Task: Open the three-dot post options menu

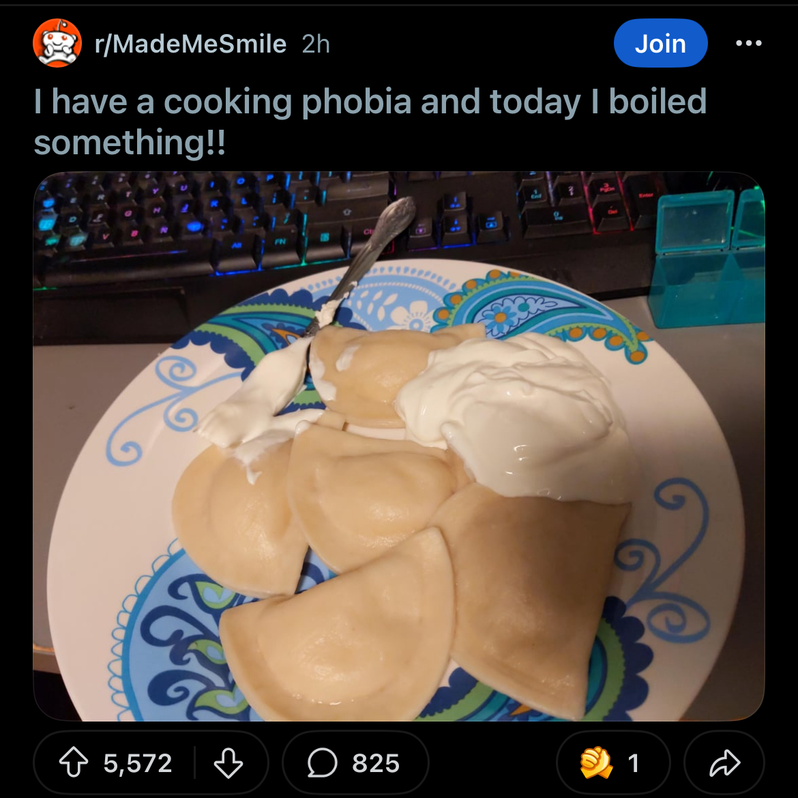Action: click(749, 43)
